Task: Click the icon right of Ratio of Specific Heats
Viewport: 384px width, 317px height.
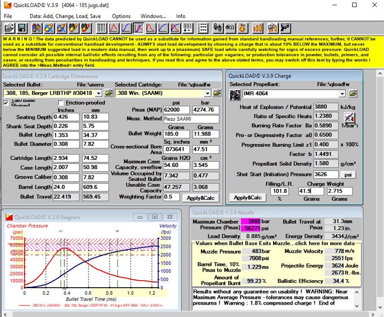Action: point(350,117)
